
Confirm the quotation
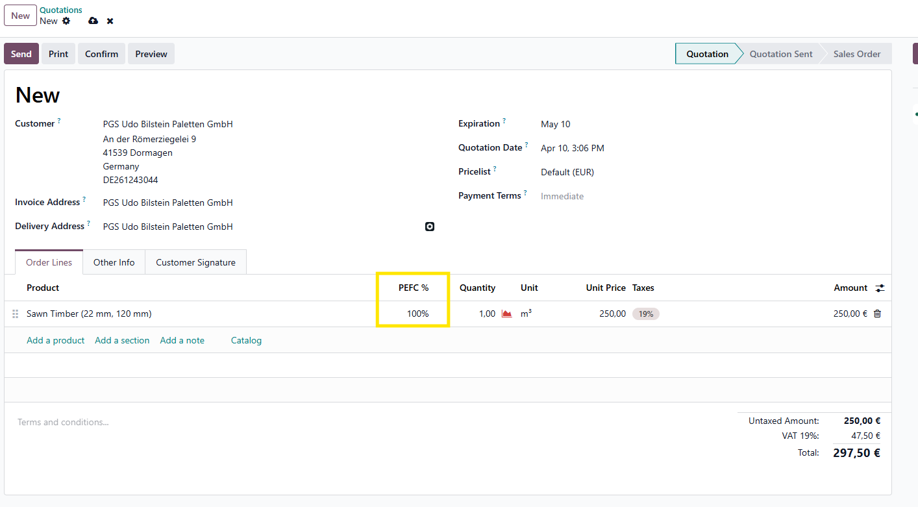click(101, 54)
